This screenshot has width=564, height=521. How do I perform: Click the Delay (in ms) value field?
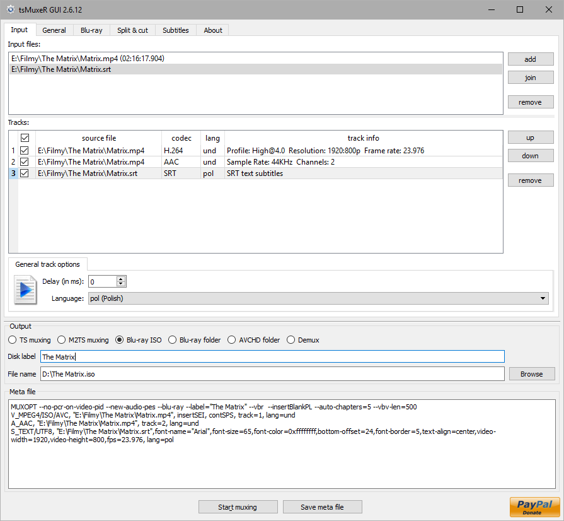click(103, 281)
